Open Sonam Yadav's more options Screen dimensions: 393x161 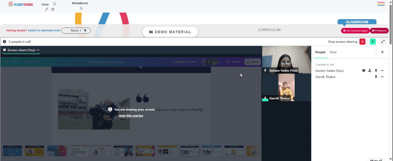coord(382,71)
